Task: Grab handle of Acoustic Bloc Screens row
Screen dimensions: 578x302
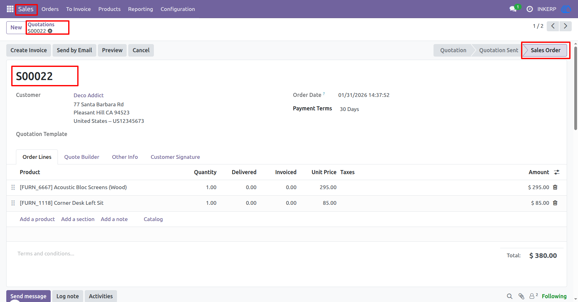Action: [13, 187]
